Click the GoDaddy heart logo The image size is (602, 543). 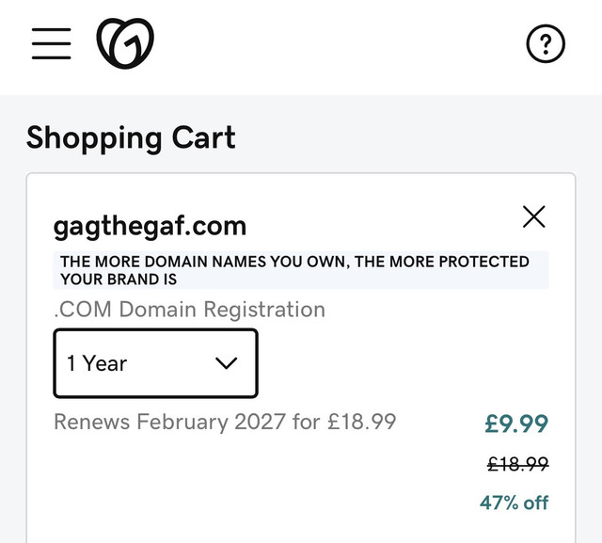click(x=125, y=43)
